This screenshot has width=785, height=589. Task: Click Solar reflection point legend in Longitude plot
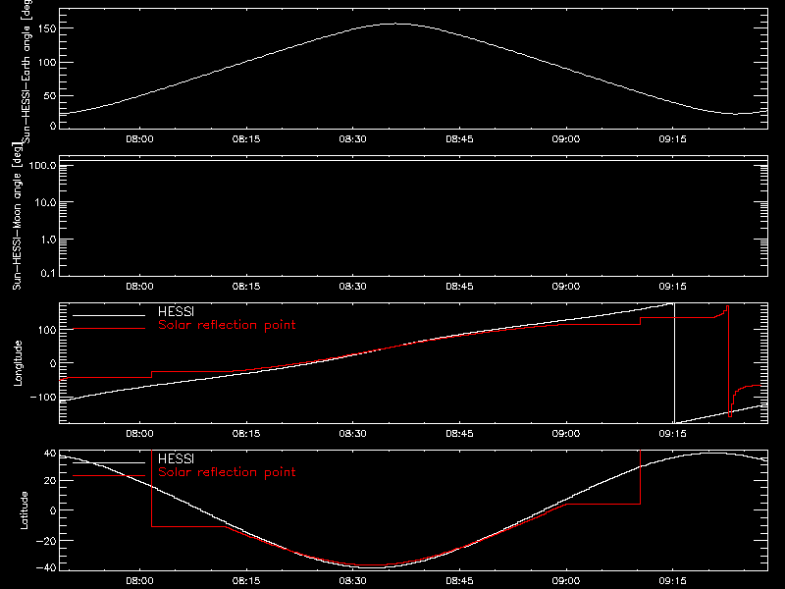(227, 325)
